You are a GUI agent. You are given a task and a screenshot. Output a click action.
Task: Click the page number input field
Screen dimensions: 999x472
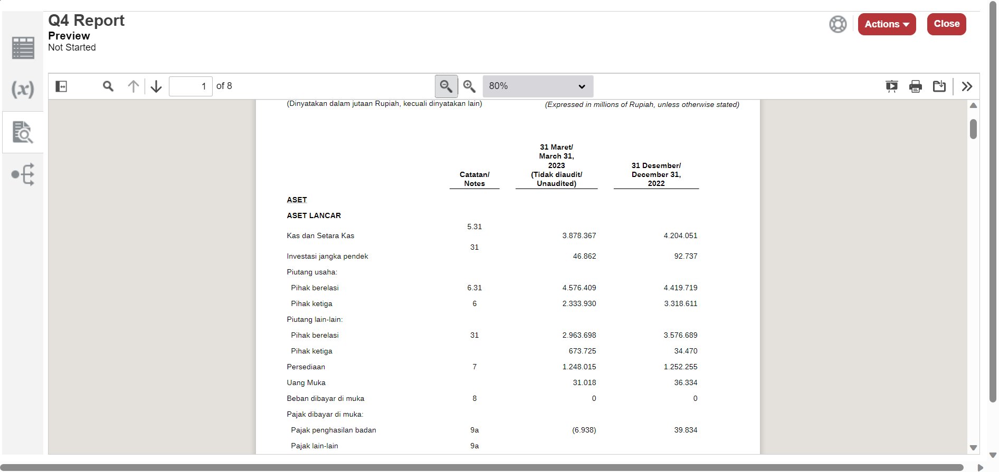click(191, 86)
